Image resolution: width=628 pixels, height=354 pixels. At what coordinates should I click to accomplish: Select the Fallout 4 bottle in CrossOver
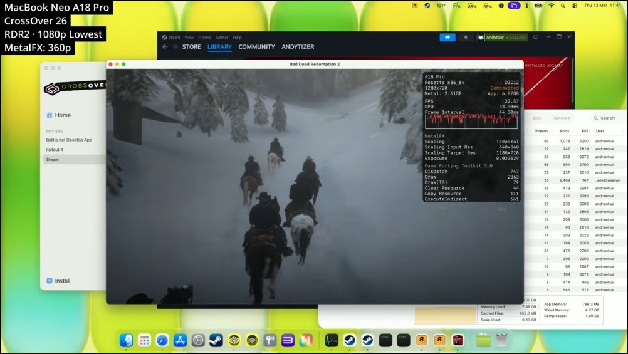coord(55,149)
